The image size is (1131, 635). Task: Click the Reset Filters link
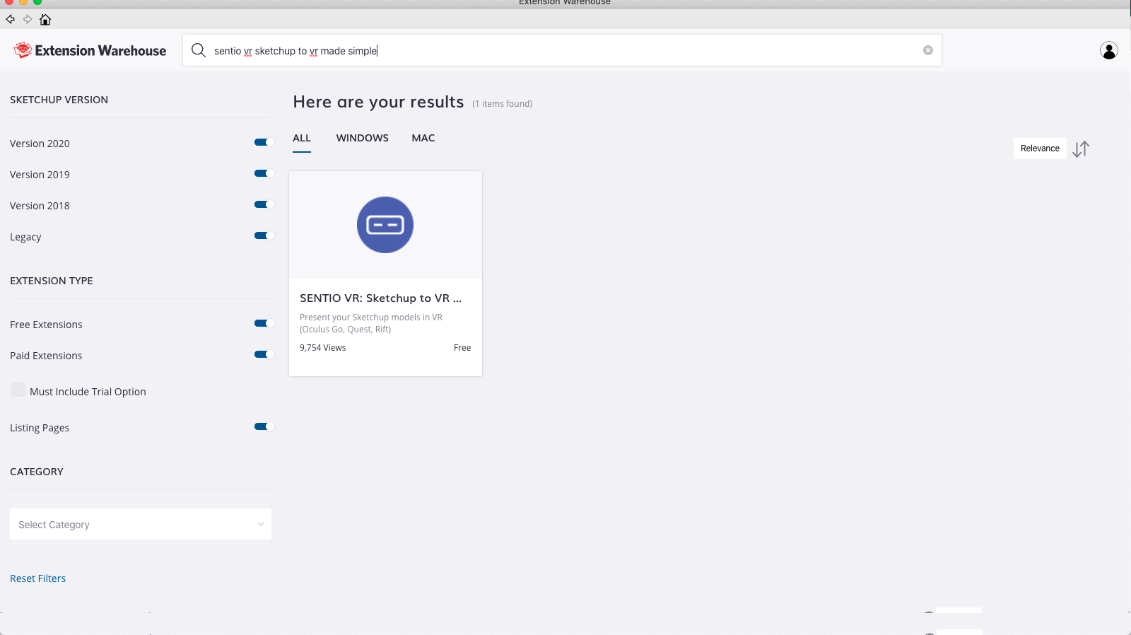pyautogui.click(x=37, y=578)
